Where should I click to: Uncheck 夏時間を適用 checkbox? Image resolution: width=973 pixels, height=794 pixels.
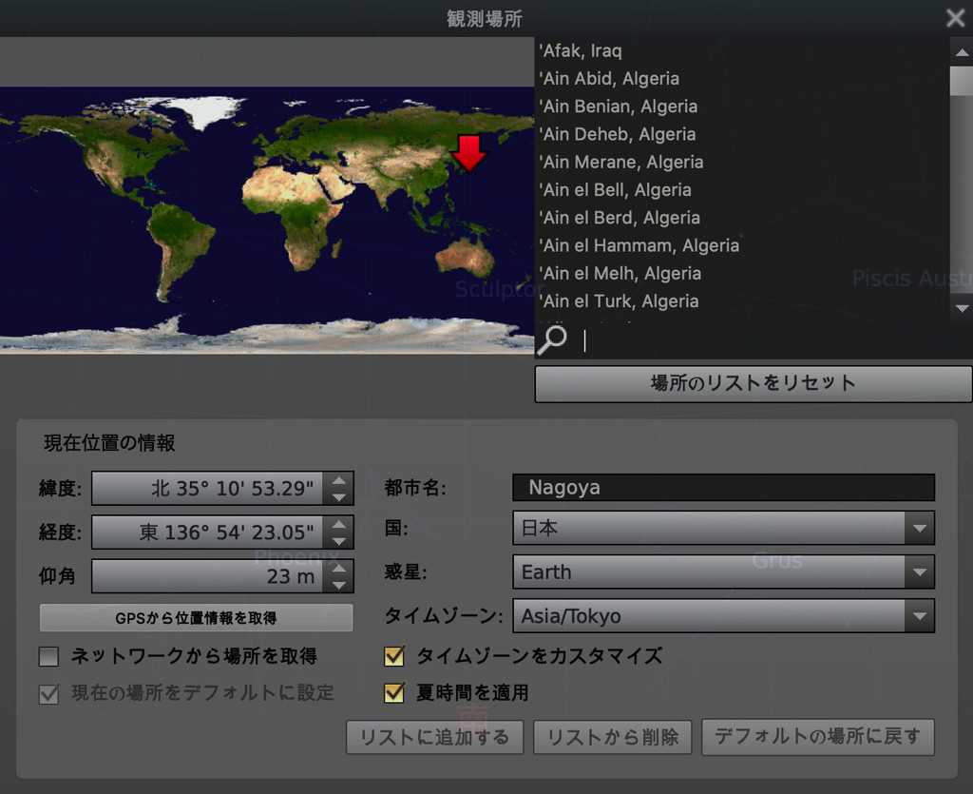394,693
